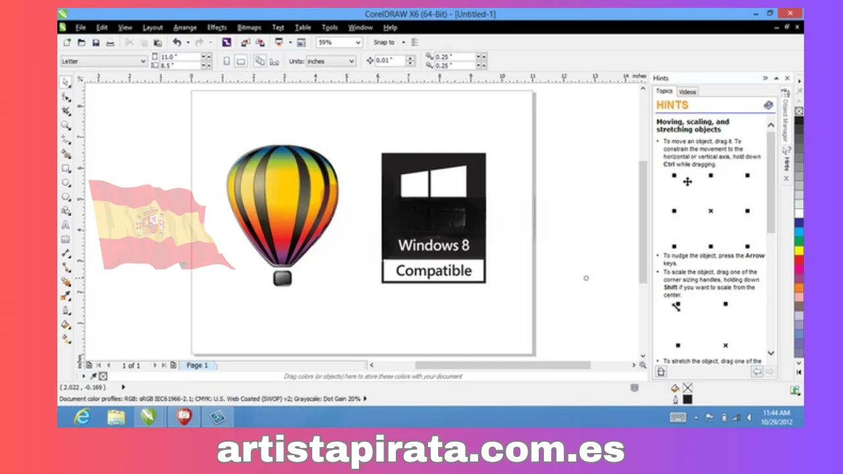Open the Tools menu
This screenshot has height=474, width=843.
[329, 28]
